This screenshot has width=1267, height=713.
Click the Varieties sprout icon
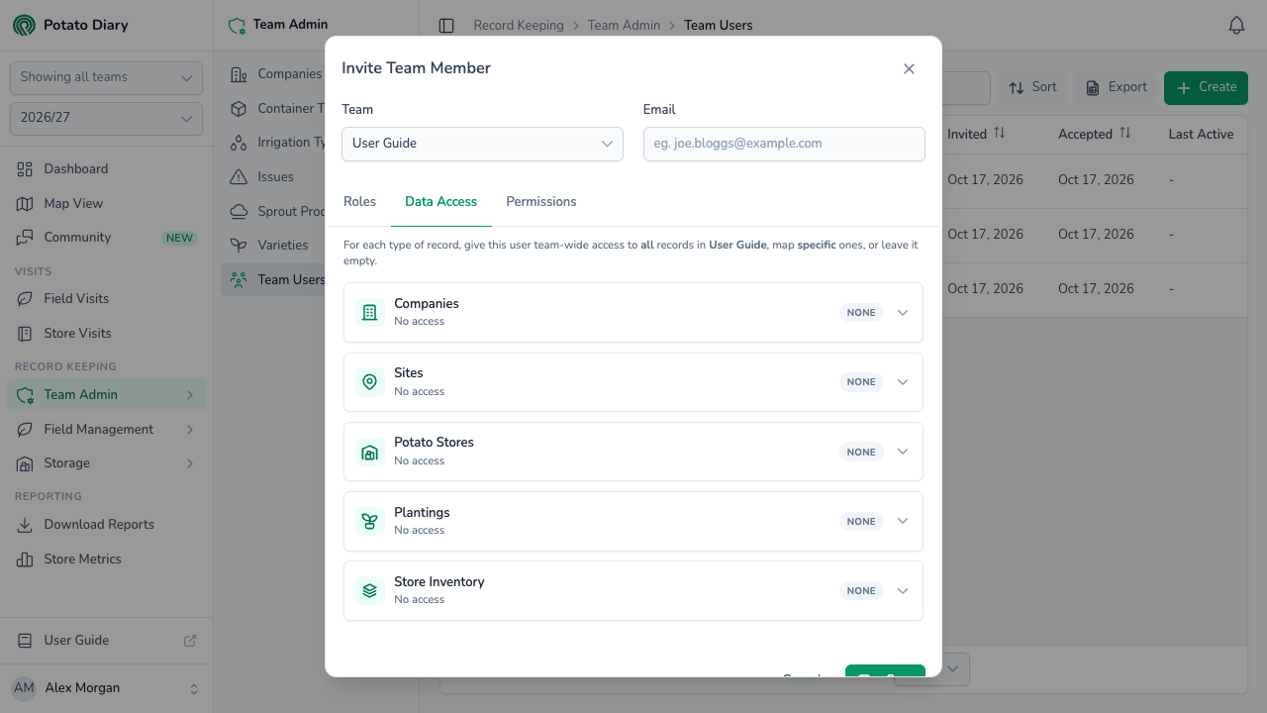coord(239,246)
